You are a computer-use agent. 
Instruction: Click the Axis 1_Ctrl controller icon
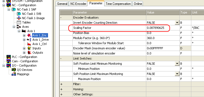point(29,44)
